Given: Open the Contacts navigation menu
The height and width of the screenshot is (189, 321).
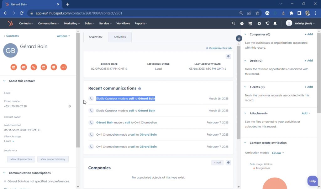Looking at the screenshot, I should click(x=26, y=23).
